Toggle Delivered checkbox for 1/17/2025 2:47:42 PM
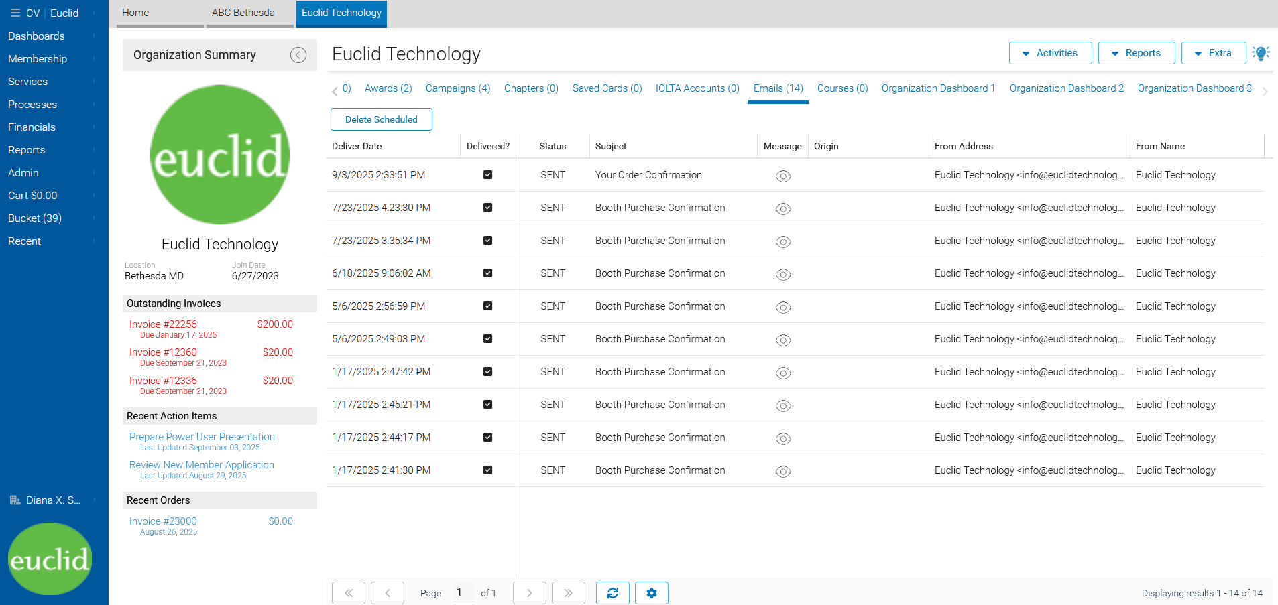This screenshot has width=1278, height=605. pyautogui.click(x=488, y=372)
